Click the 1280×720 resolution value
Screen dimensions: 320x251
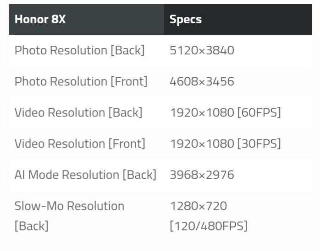click(198, 206)
